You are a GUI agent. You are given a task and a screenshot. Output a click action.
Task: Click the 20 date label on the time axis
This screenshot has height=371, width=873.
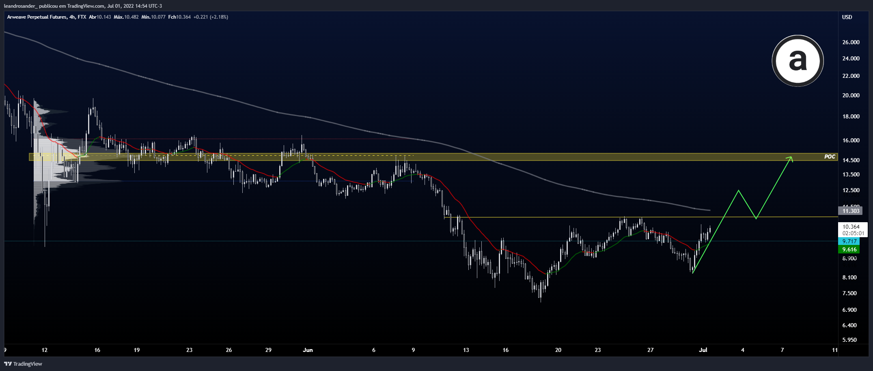coord(558,350)
